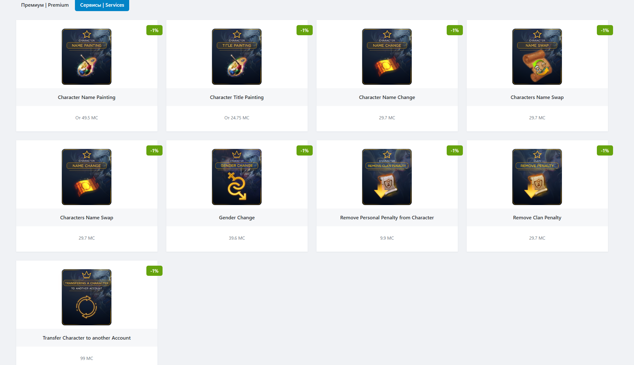The height and width of the screenshot is (365, 634).
Task: Click the Gender Change title
Action: (x=237, y=218)
